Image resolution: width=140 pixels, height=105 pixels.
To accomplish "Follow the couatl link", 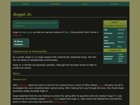I will (x=29, y=32).
